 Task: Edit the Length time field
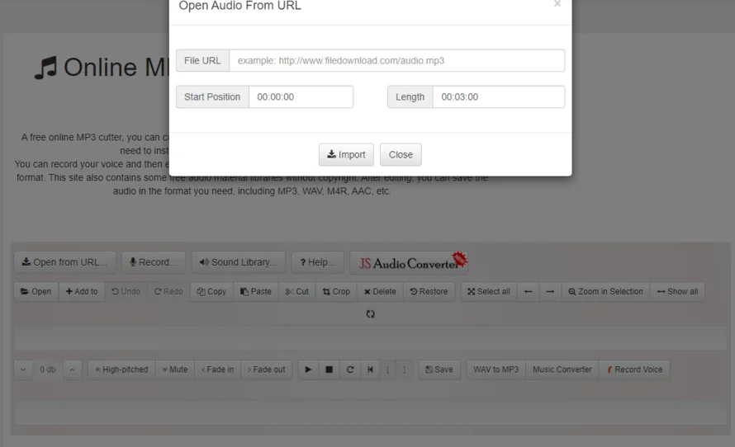point(499,96)
